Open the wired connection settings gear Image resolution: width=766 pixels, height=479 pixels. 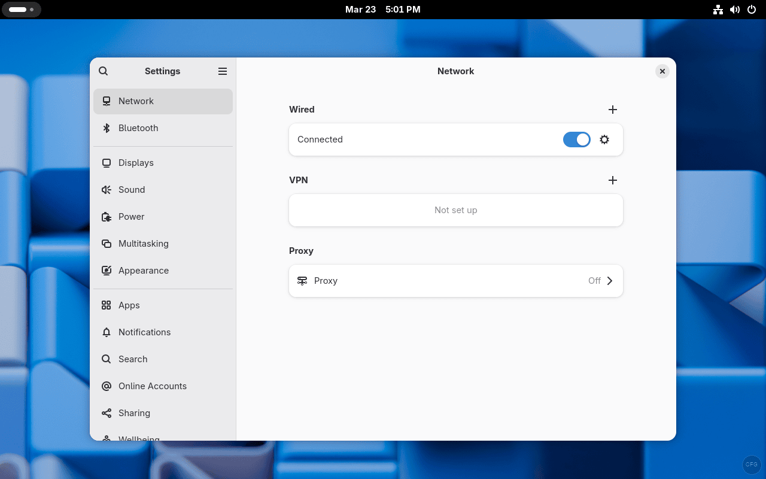tap(604, 139)
